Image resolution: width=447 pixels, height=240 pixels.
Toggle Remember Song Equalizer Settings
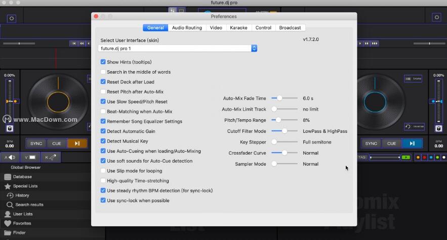click(103, 121)
